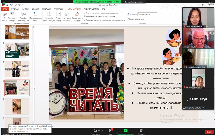Open the Zoom Participants panel
Screen dimensions: 215x135
pyautogui.click(x=95, y=131)
